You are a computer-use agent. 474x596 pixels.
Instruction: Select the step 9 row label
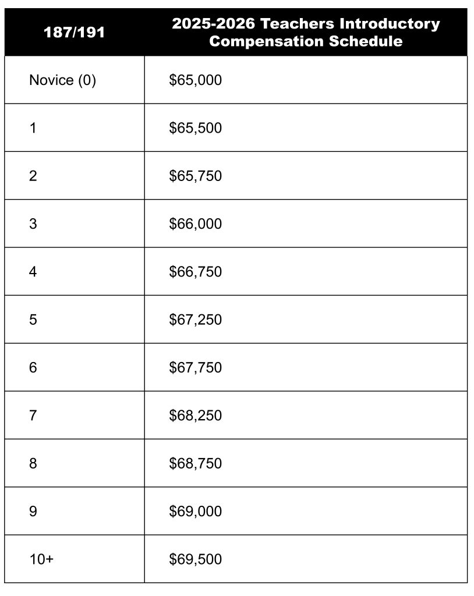tap(33, 512)
